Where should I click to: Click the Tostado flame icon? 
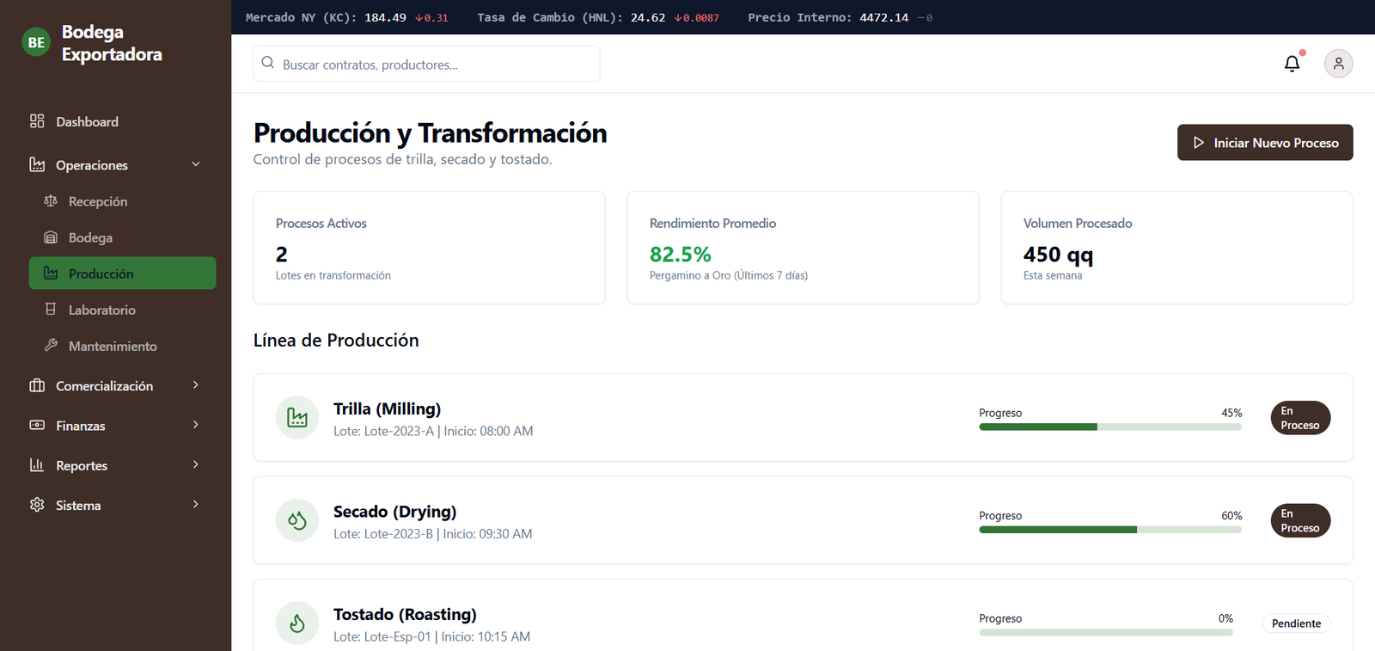(297, 623)
